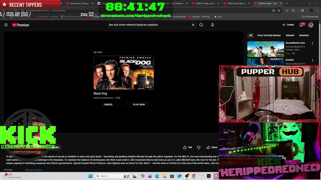Open OBS Studio from the taskbar

coord(187,176)
